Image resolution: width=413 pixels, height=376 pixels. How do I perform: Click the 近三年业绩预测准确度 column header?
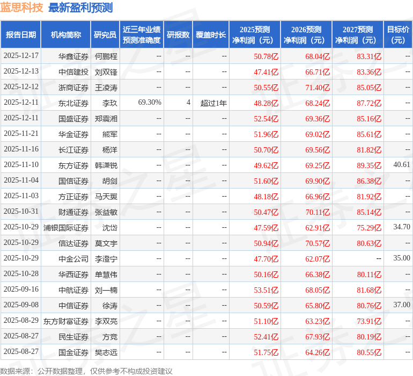click(x=142, y=35)
